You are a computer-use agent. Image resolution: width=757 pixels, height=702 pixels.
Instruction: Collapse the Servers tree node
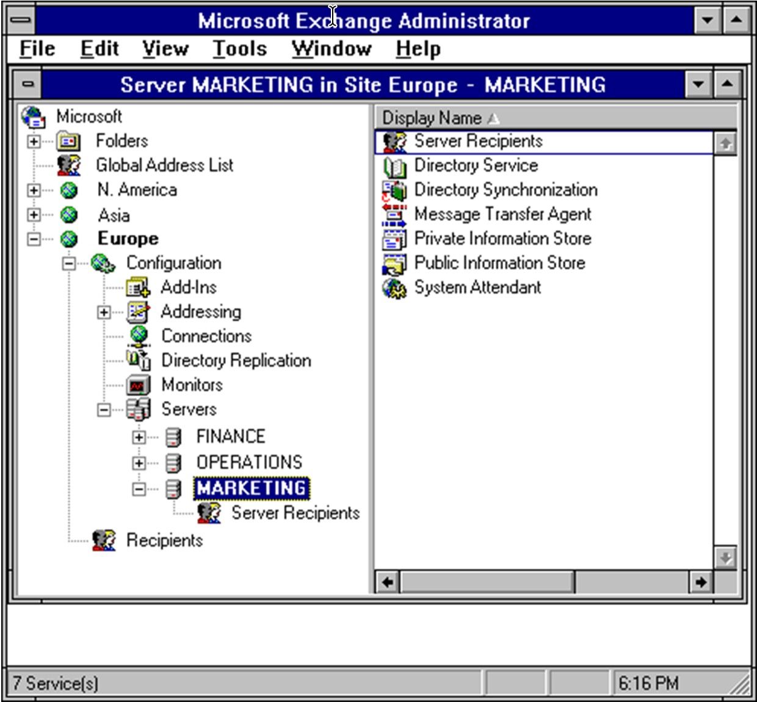tap(104, 410)
